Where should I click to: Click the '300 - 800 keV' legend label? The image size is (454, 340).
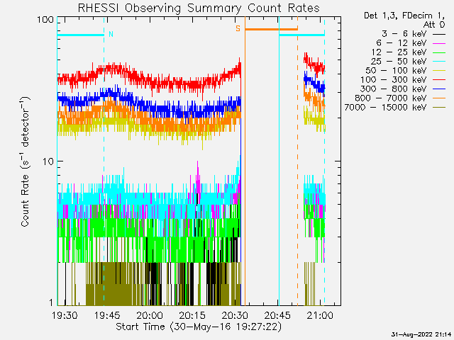pos(394,89)
